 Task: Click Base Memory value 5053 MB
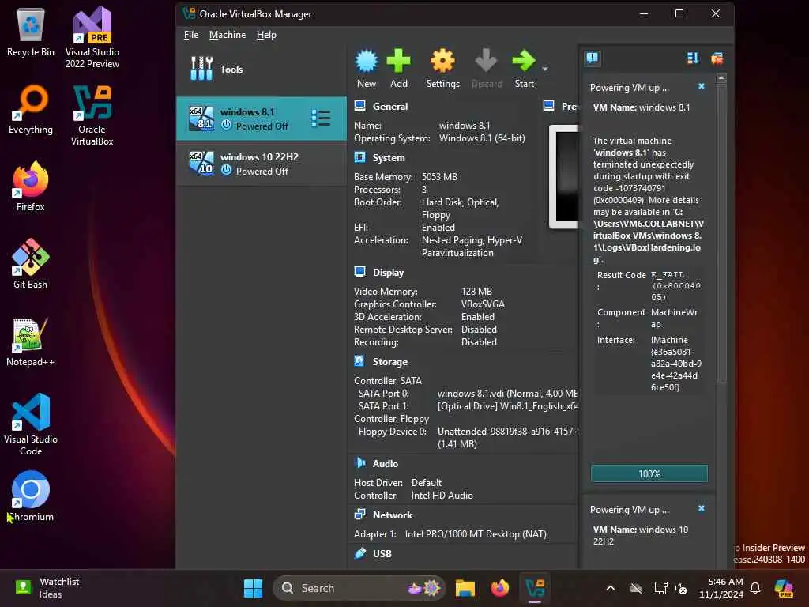pos(439,176)
